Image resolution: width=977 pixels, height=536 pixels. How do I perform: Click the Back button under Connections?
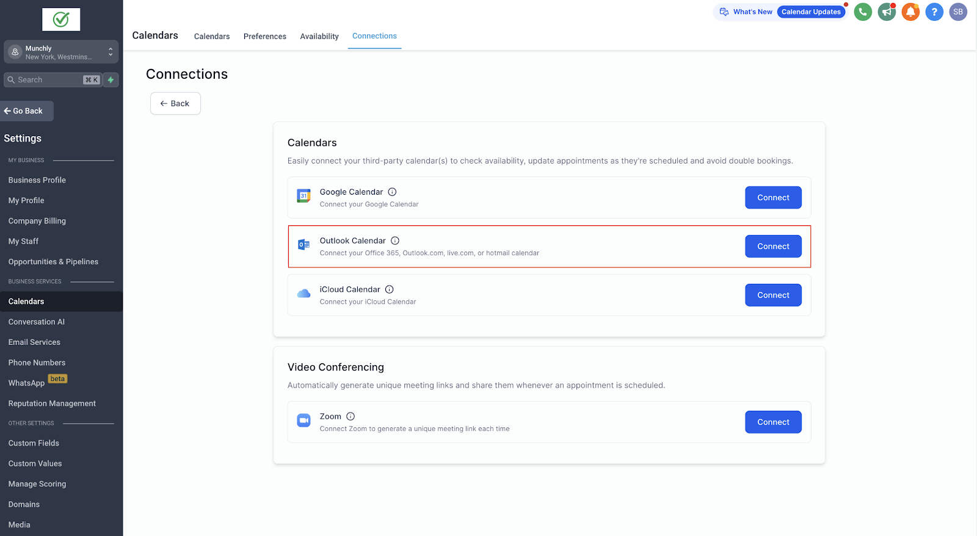tap(175, 104)
